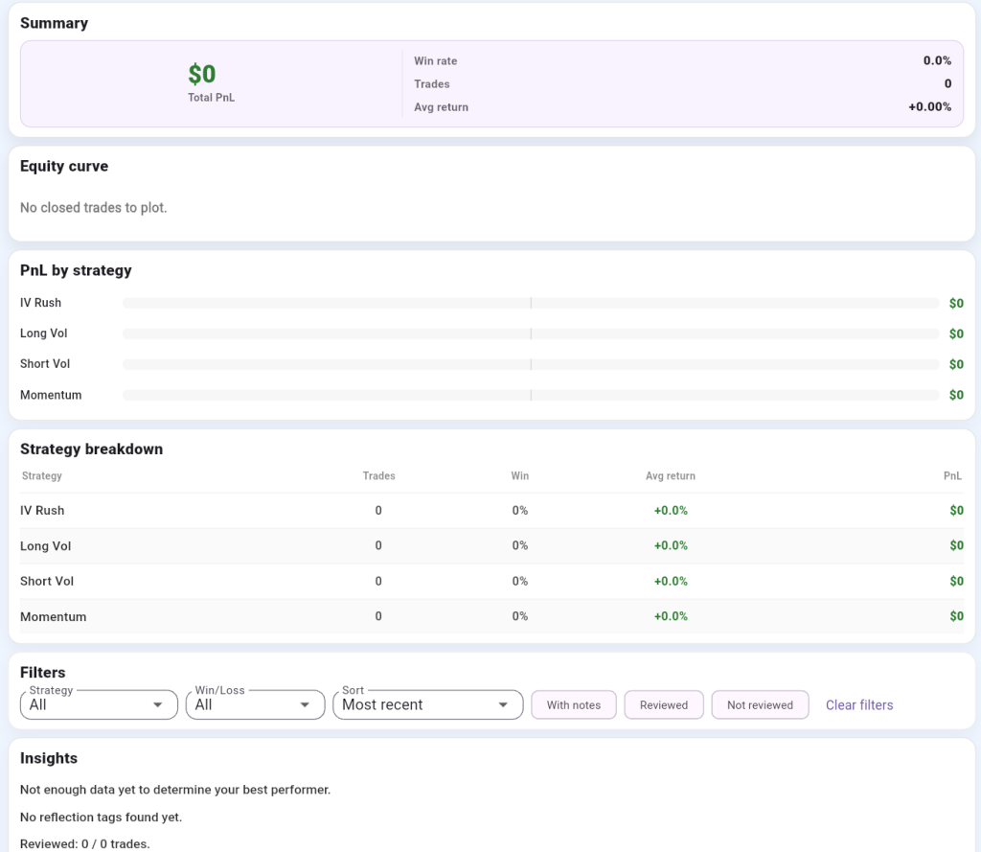The image size is (981, 852).
Task: Toggle the With notes filter chip
Action: coord(574,704)
